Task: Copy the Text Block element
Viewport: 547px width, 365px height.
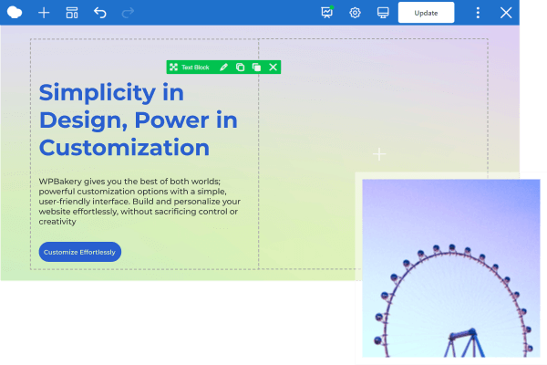Action: [x=240, y=67]
